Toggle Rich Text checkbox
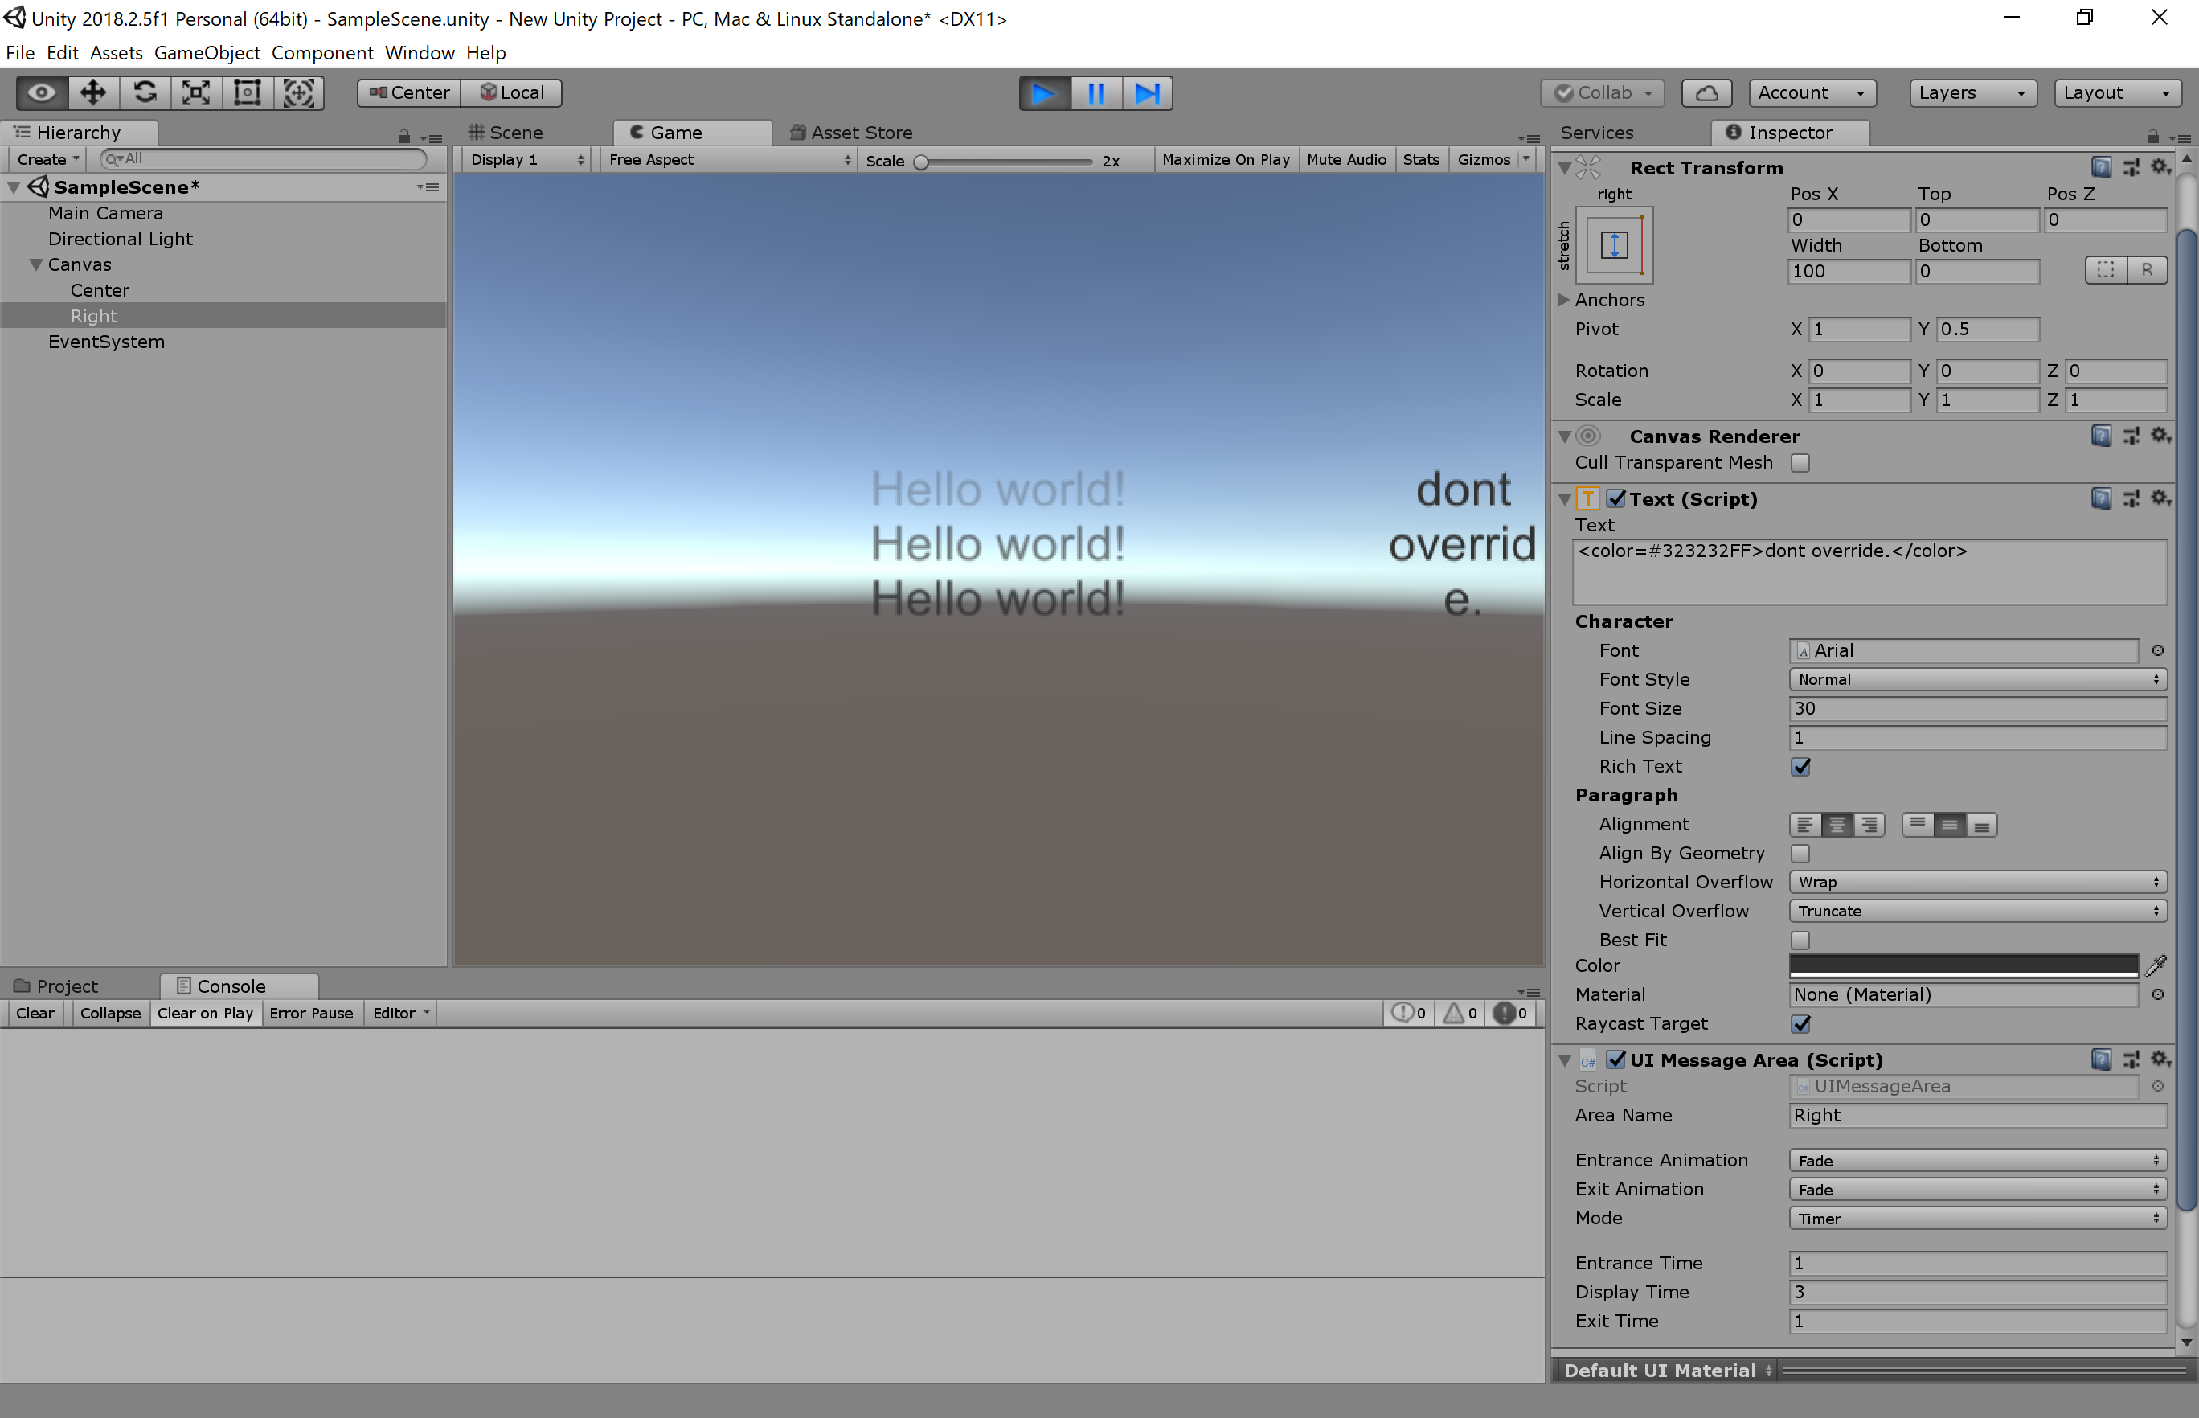Screen dimensions: 2199x1418 pos(1800,766)
